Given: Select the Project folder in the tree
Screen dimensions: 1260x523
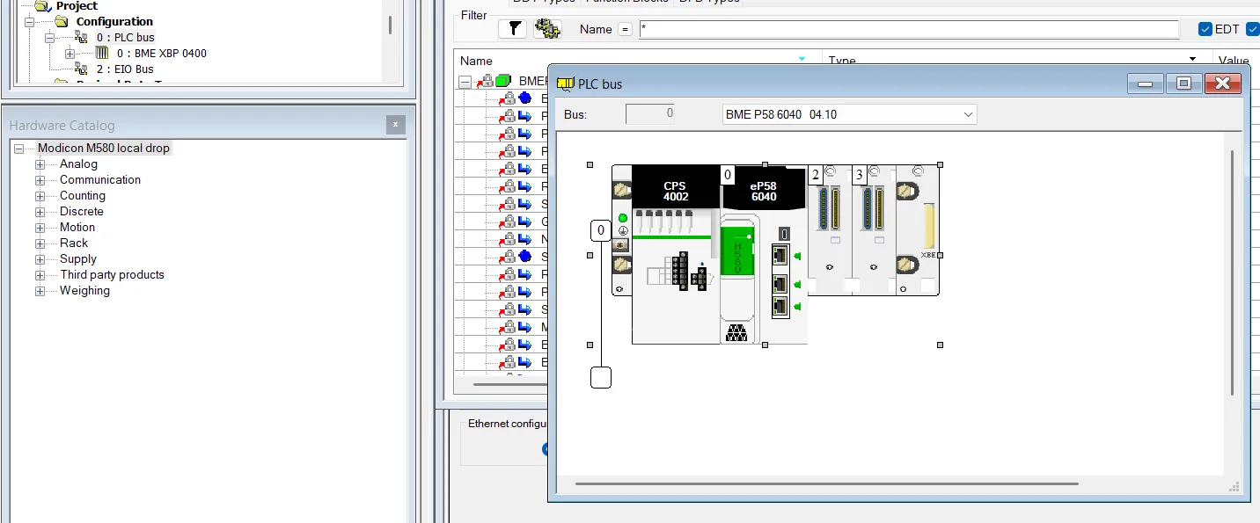Looking at the screenshot, I should point(77,6).
